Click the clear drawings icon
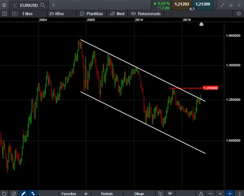The image size is (244, 196). (x=14, y=193)
